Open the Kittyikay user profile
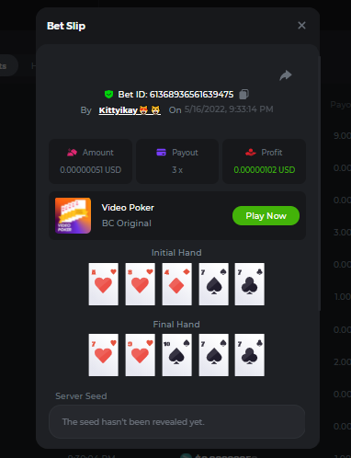The height and width of the screenshot is (458, 351). click(x=130, y=110)
